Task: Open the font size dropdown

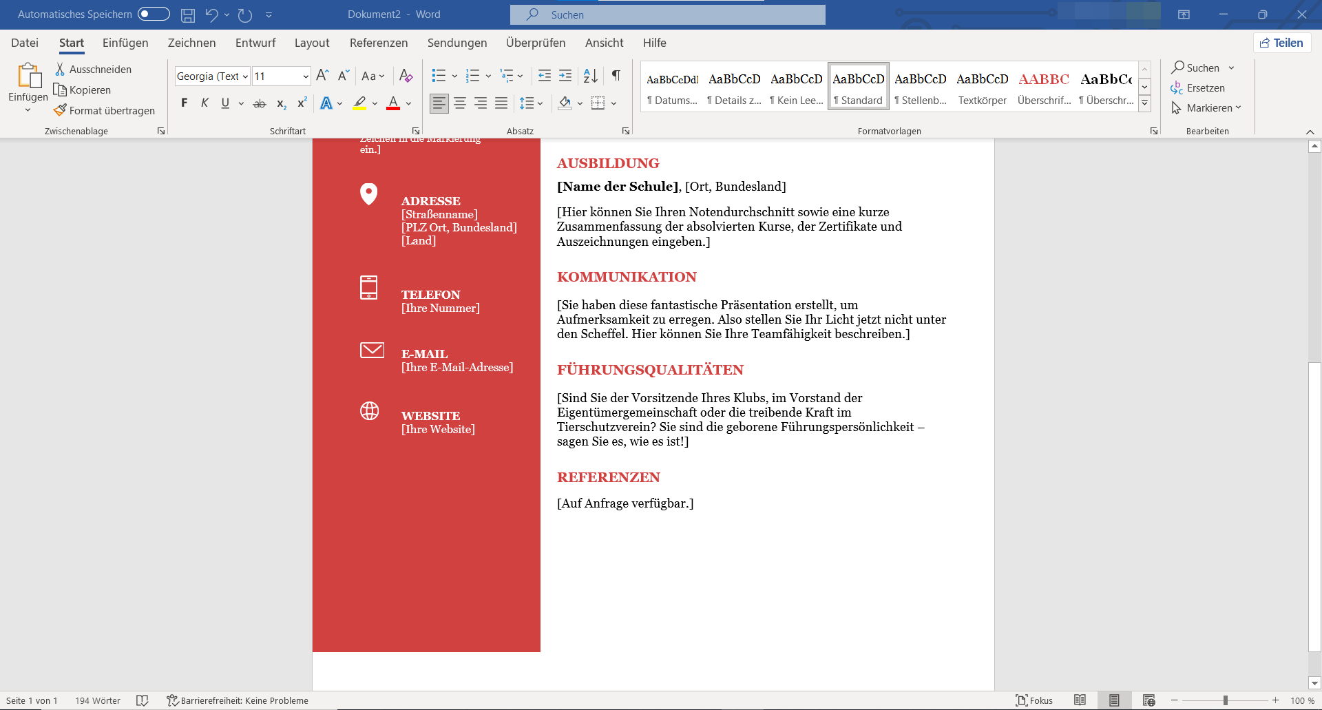Action: pyautogui.click(x=306, y=76)
